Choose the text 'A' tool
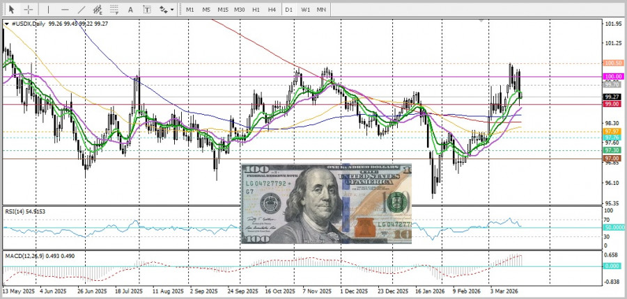Screen dimensions: 627x299 pos(130,9)
